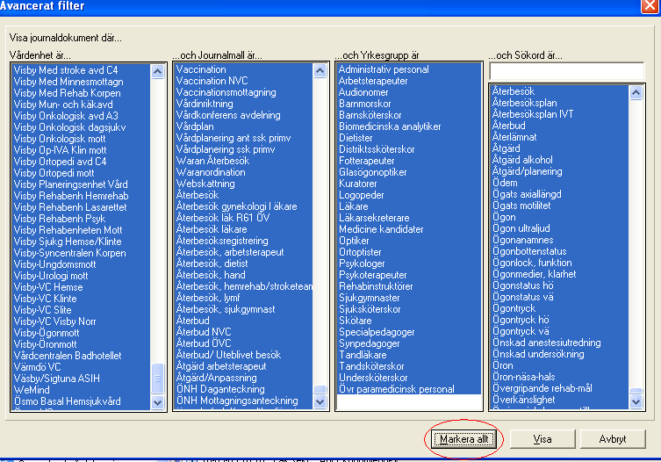
Task: Select Övr paramedicinsk personal
Action: [397, 388]
